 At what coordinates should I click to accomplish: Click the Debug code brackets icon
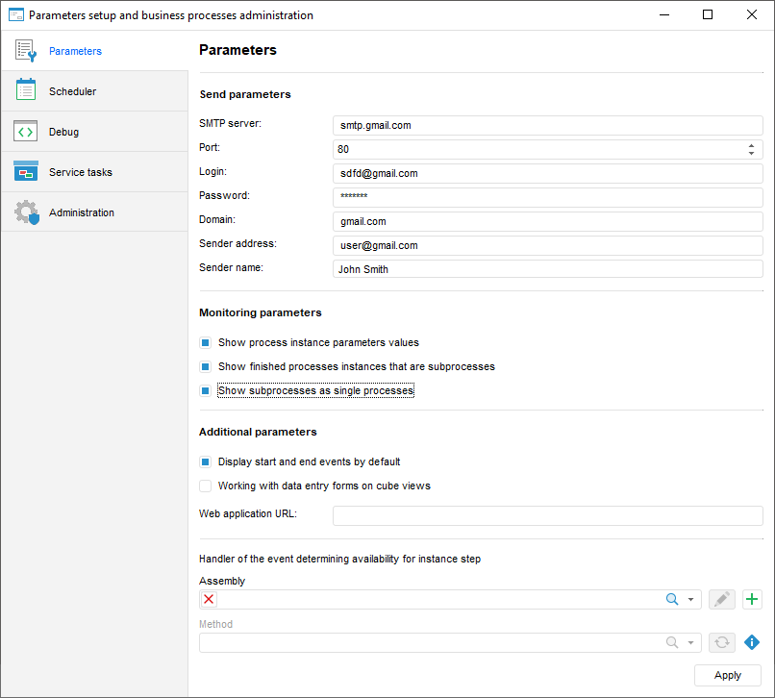26,132
